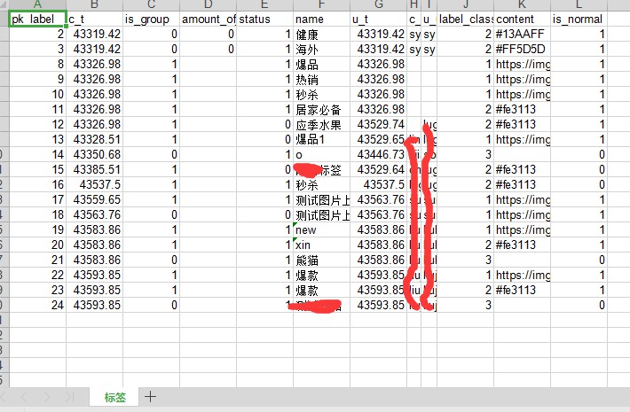
Task: Click the pk_label cell 24
Action: tap(38, 306)
